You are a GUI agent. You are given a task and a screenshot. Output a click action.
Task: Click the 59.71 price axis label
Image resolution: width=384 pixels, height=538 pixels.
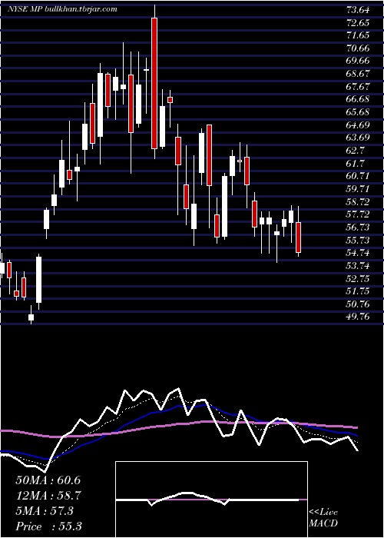click(358, 189)
